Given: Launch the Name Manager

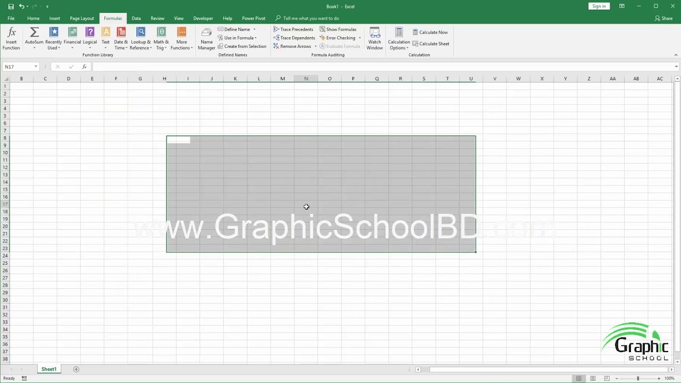Looking at the screenshot, I should coord(206,39).
